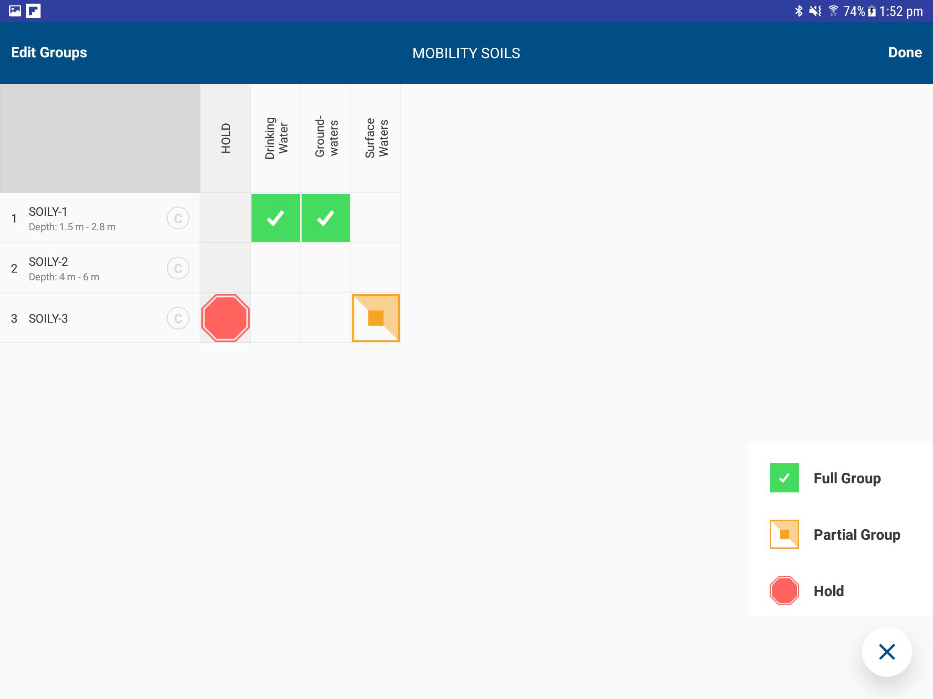Select the SOILY-2 sample name
This screenshot has width=933, height=699.
click(x=48, y=262)
